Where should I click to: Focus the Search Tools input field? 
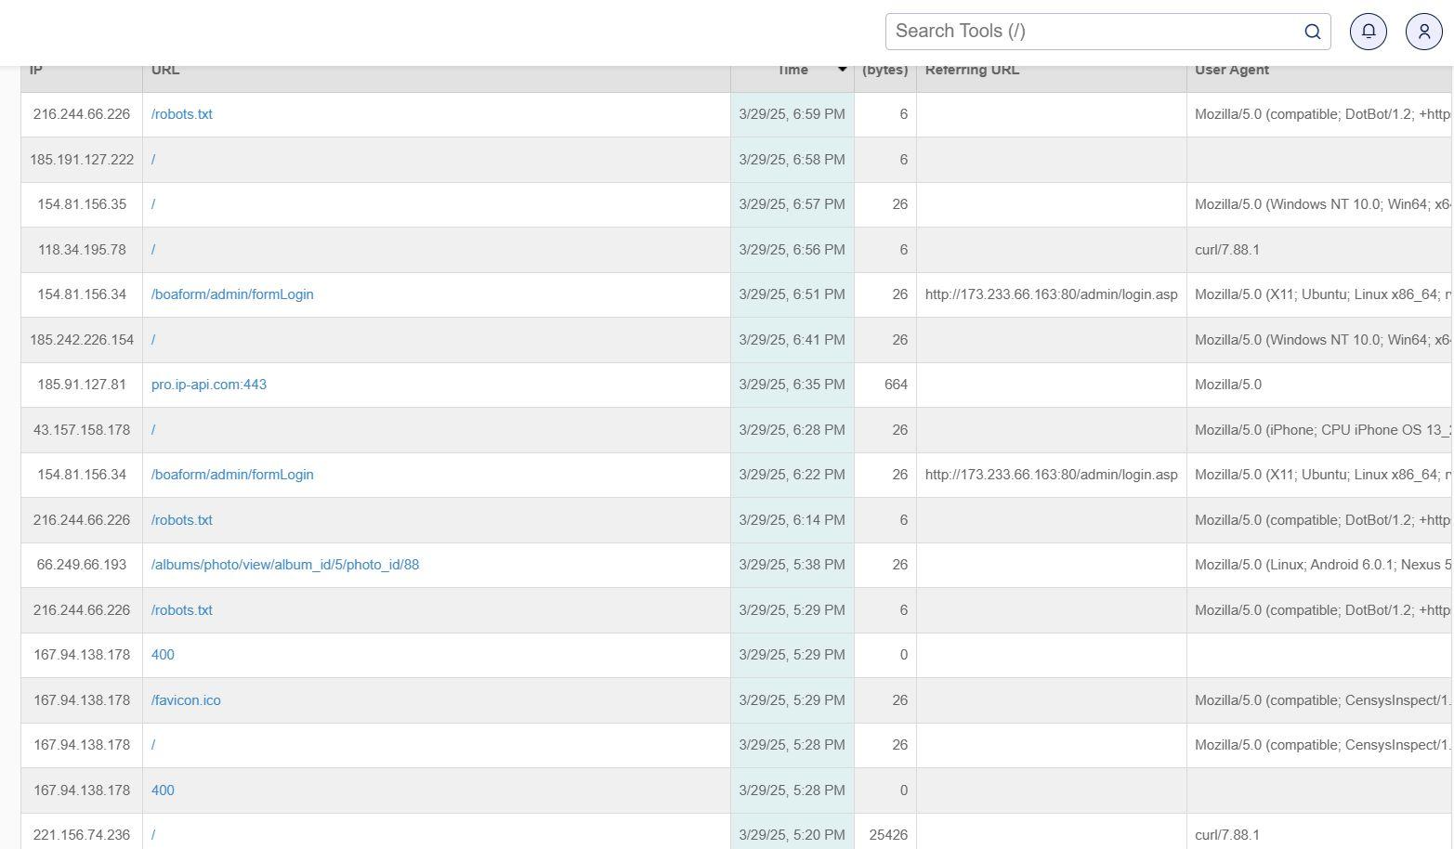pos(1092,32)
